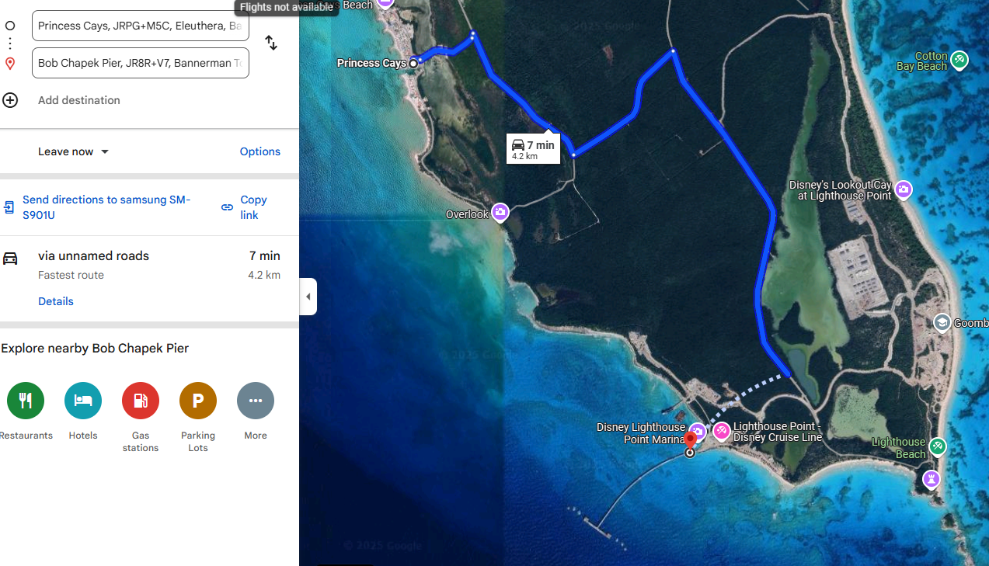Screen dimensions: 989x566
Task: Show nearby Parking Lots
Action: [198, 401]
